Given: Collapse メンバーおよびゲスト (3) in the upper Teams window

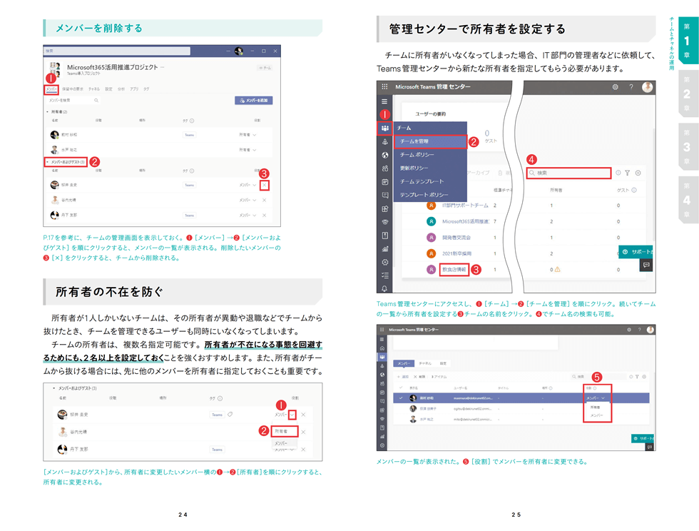Looking at the screenshot, I should [48, 162].
